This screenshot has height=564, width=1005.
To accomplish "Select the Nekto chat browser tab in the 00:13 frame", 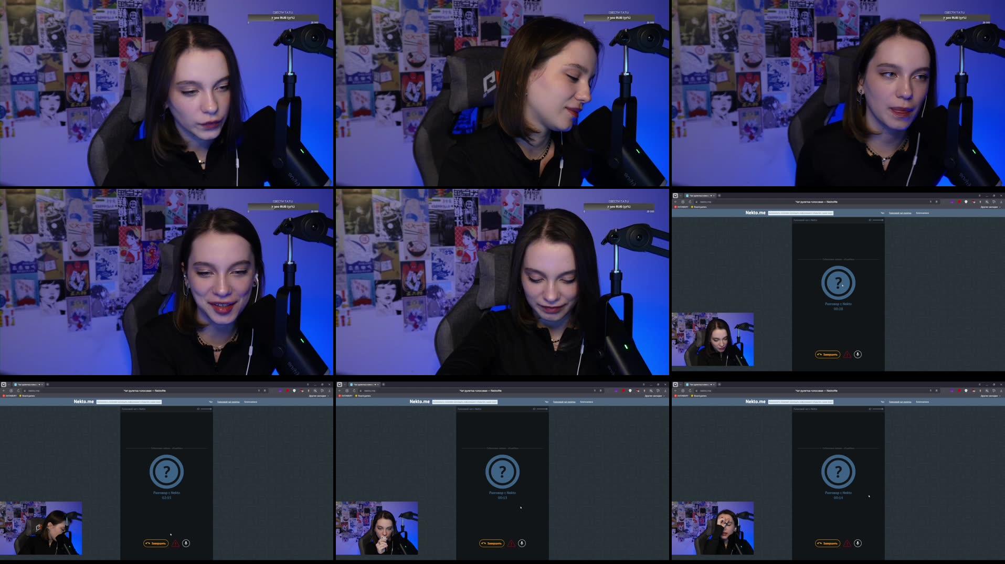I will (364, 385).
